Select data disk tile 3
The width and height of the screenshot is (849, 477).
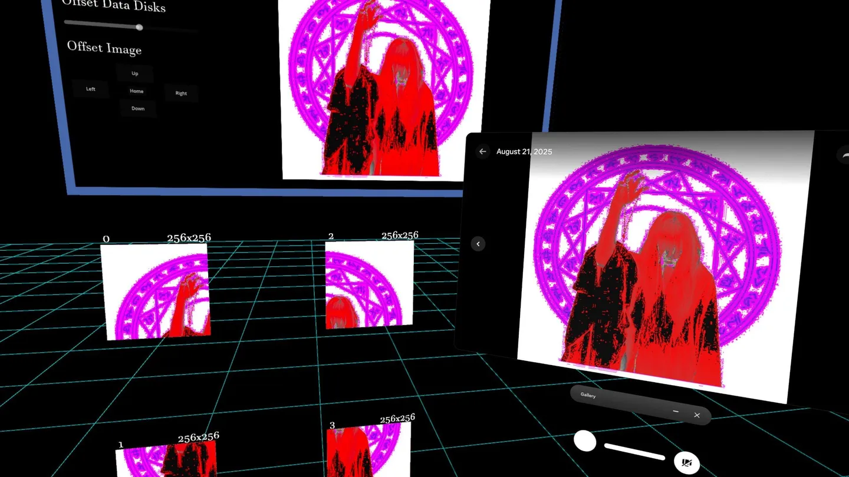[x=368, y=450]
